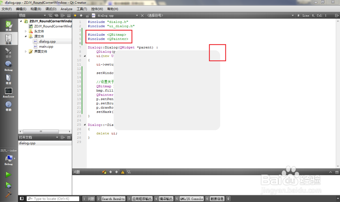Switch to Edit mode

(x=9, y=39)
